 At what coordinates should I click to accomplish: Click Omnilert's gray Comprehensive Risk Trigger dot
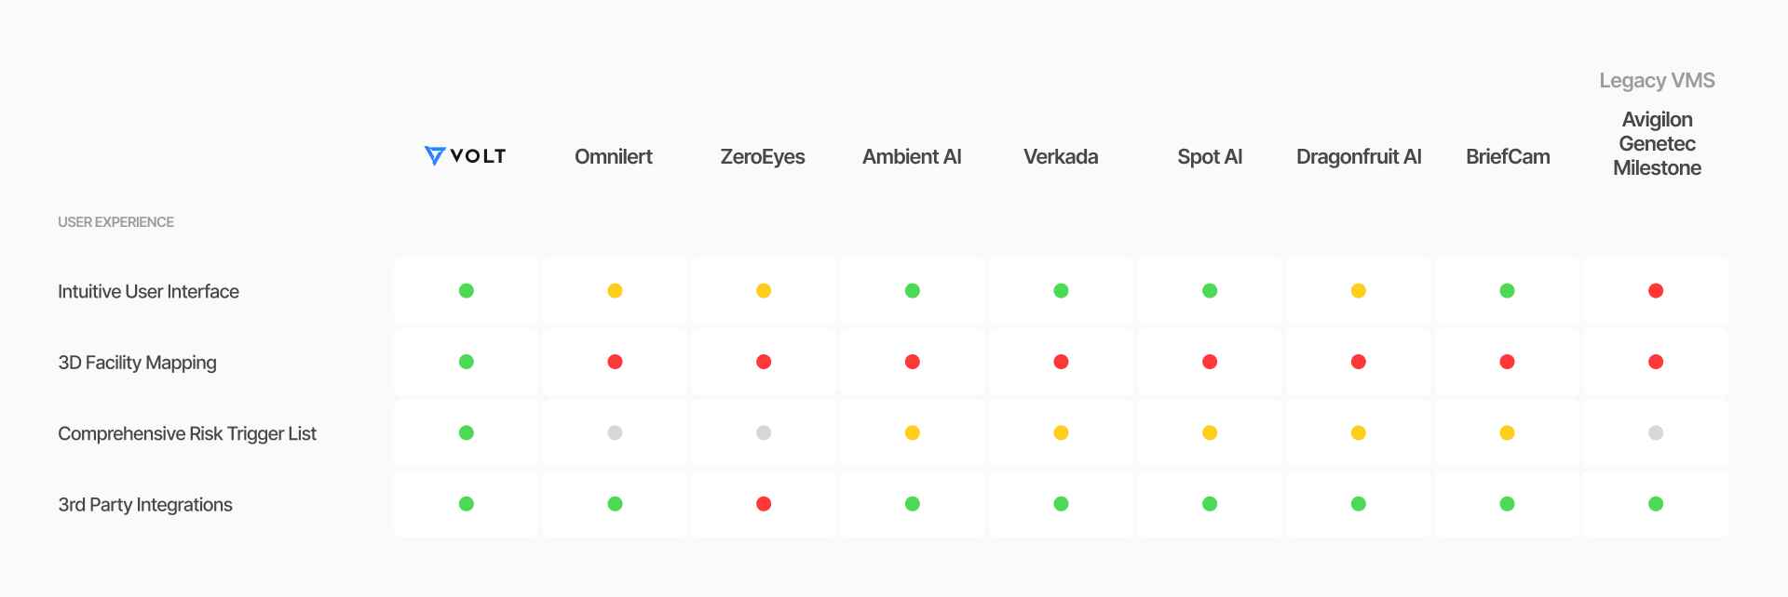615,432
